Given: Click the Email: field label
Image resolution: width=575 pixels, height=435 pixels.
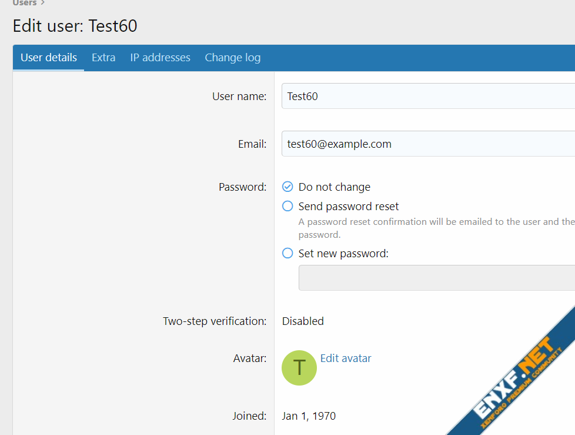Looking at the screenshot, I should point(251,144).
